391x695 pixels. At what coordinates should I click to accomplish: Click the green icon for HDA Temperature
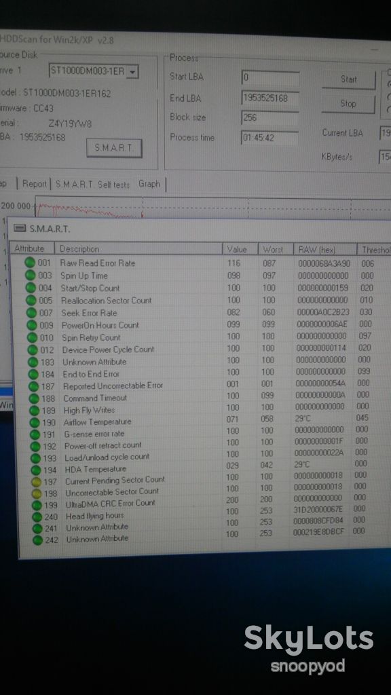36,470
